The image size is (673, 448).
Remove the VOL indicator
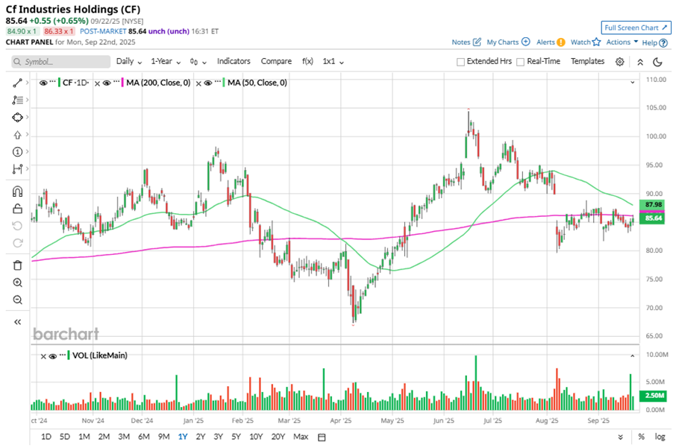point(43,356)
